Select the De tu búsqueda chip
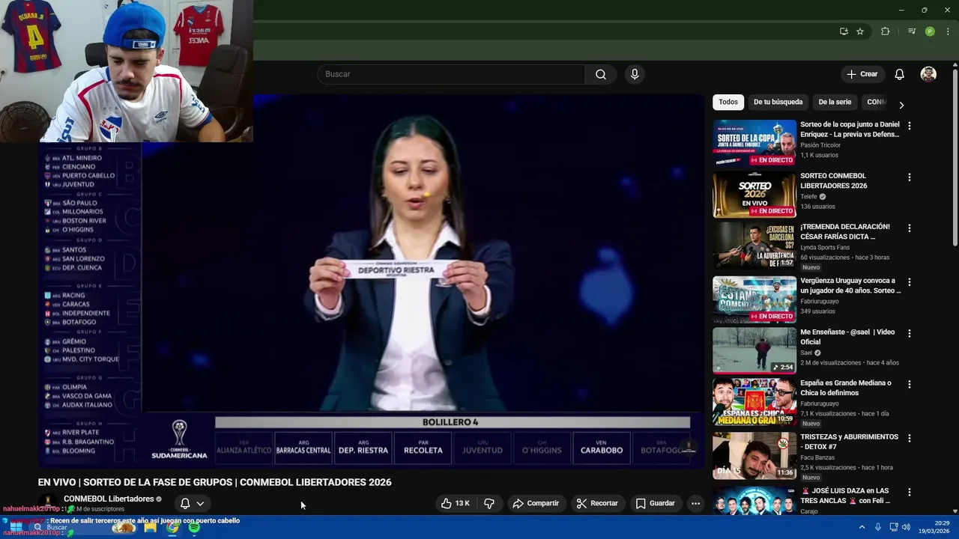 [778, 102]
